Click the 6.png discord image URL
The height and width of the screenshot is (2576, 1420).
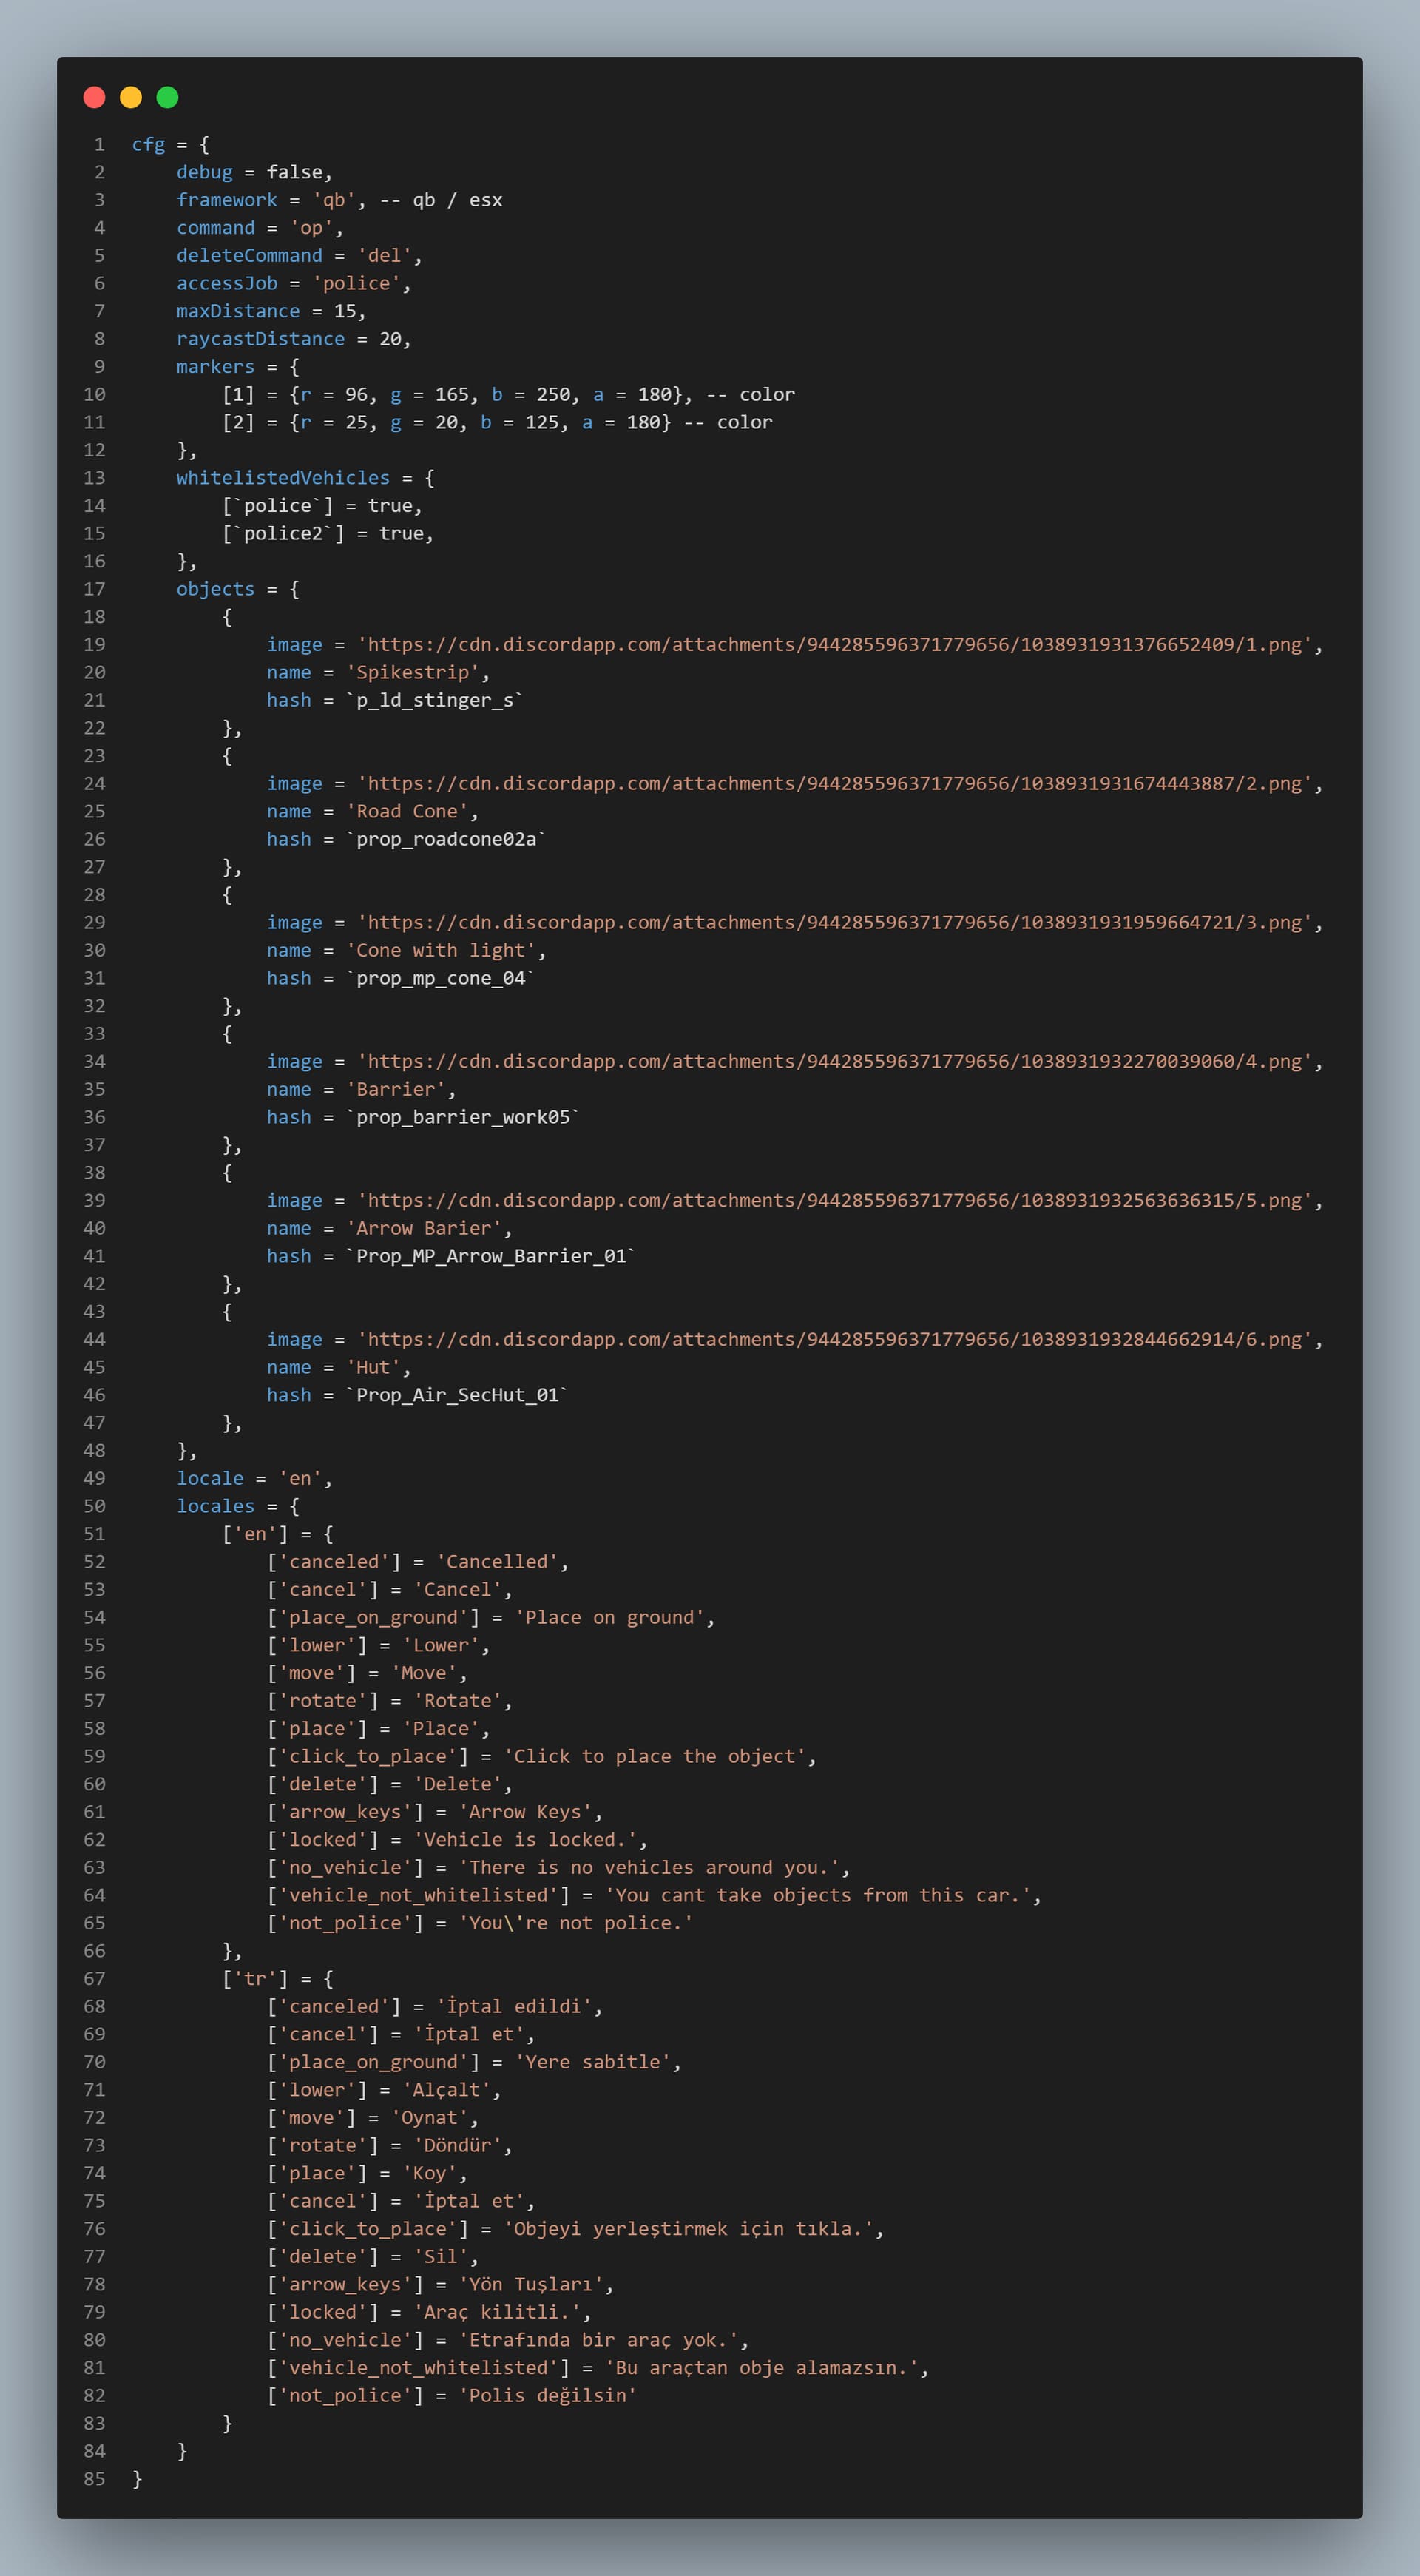pyautogui.click(x=834, y=1340)
